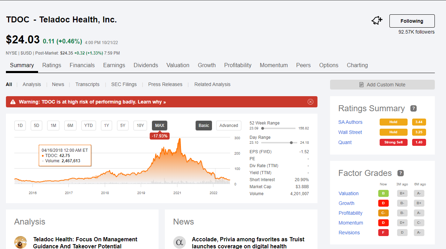This screenshot has height=249, width=446.
Task: Dismiss the red warning banner
Action: coord(310,102)
